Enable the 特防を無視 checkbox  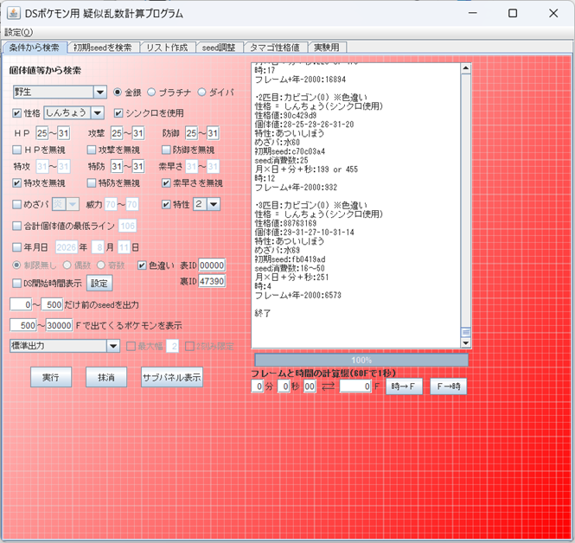pos(92,183)
